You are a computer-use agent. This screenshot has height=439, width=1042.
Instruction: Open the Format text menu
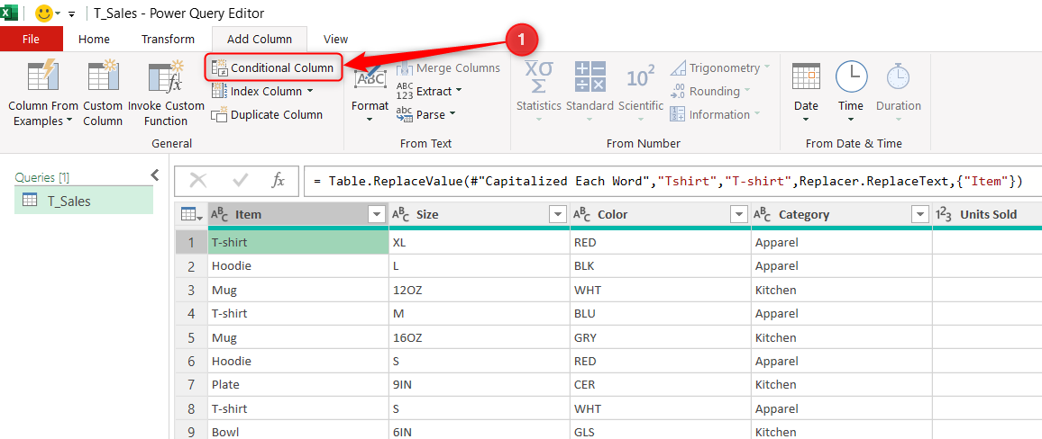coord(370,92)
